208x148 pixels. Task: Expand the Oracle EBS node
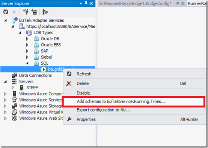pos(27,45)
